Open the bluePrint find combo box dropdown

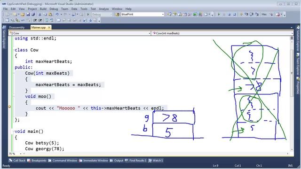(163, 15)
